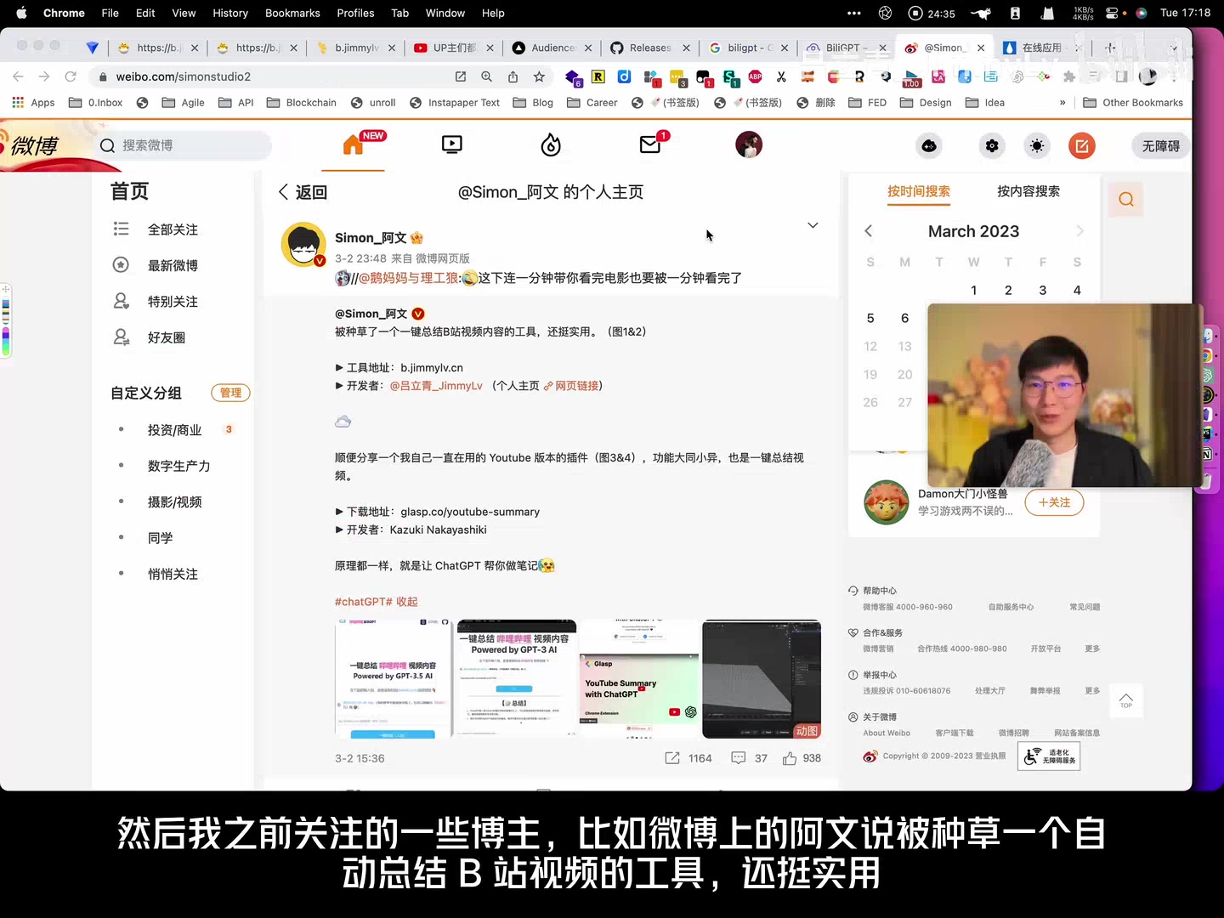1224x918 pixels.
Task: Open Weibo settings with the gear icon
Action: (x=991, y=145)
